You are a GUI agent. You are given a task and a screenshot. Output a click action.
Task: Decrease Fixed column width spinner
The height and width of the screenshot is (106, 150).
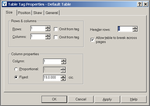[x=63, y=79]
